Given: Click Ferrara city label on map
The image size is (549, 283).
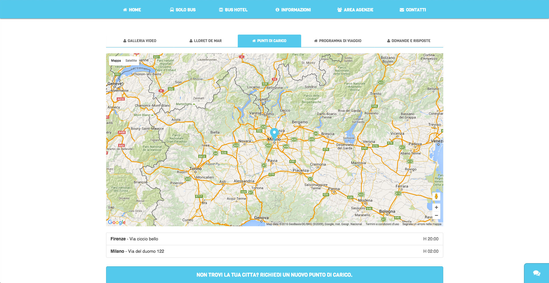Looking at the screenshot, I should pyautogui.click(x=402, y=186).
